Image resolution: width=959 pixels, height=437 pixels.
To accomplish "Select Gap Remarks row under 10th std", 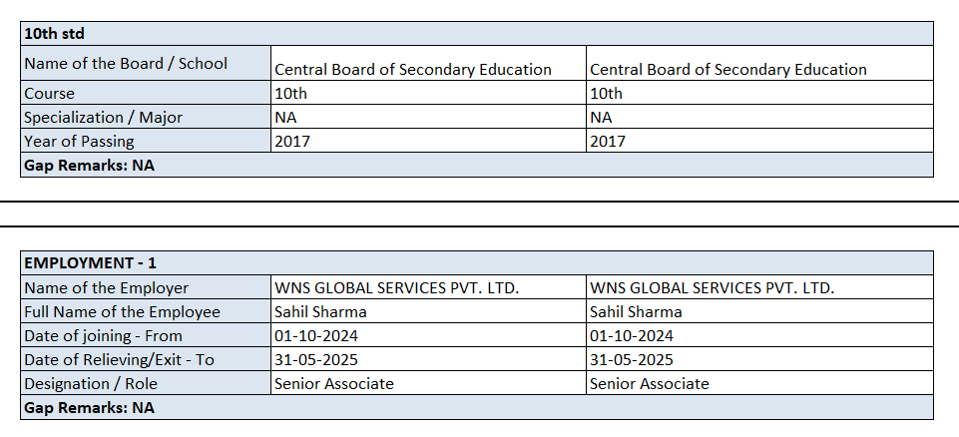I will coord(90,165).
